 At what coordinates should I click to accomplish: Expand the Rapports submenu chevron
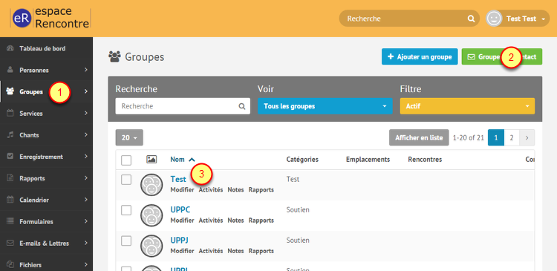tap(86, 178)
